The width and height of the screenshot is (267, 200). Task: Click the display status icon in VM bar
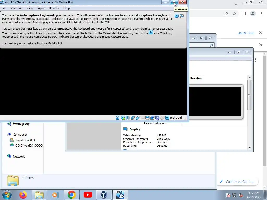tap(148, 118)
